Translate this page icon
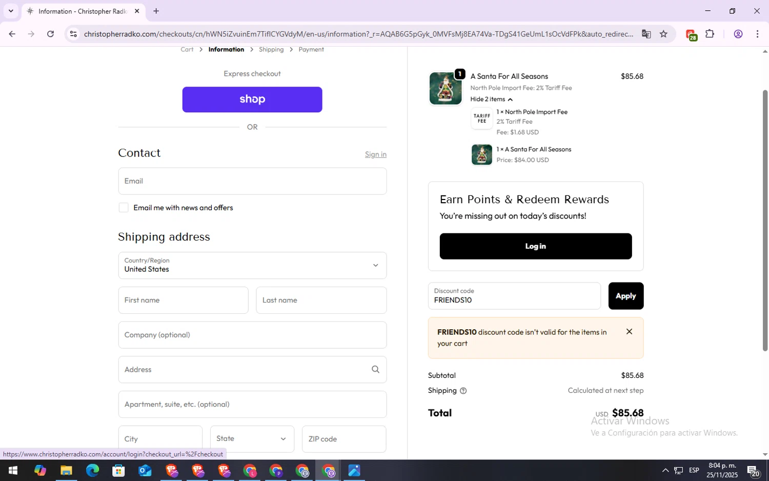 646,34
